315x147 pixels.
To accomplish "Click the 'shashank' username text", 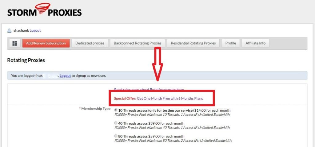I will coord(21,30).
